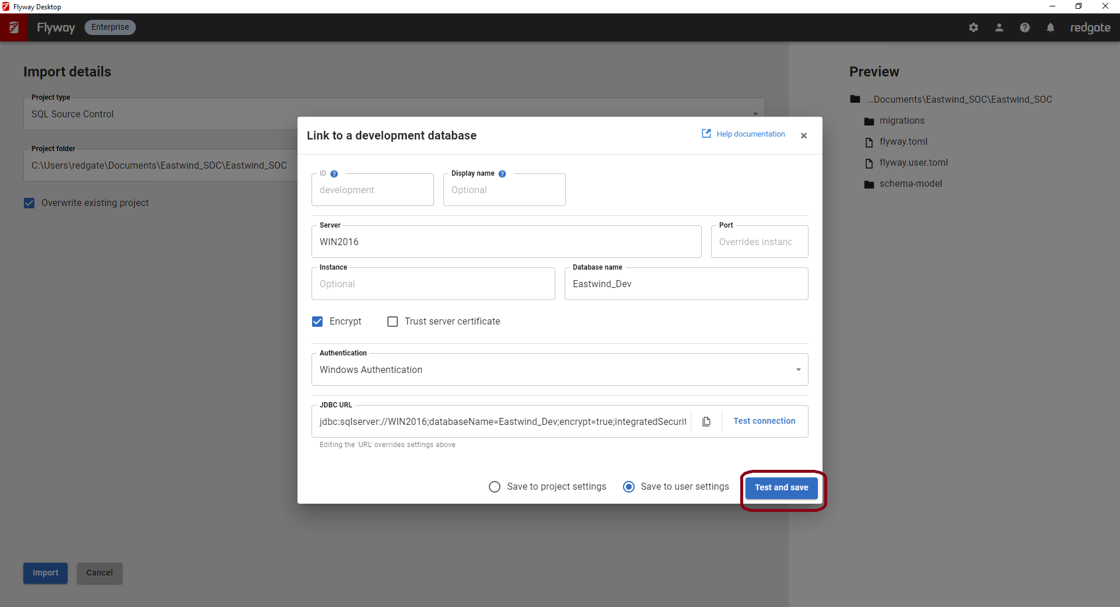Screen dimensions: 1120x607
Task: Open the user account icon
Action: coord(999,27)
